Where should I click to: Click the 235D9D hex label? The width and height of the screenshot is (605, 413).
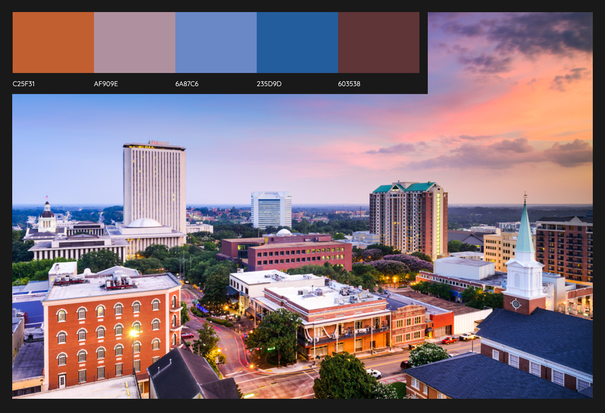coord(269,83)
